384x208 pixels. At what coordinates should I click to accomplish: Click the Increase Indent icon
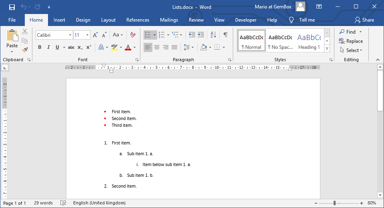coord(201,35)
